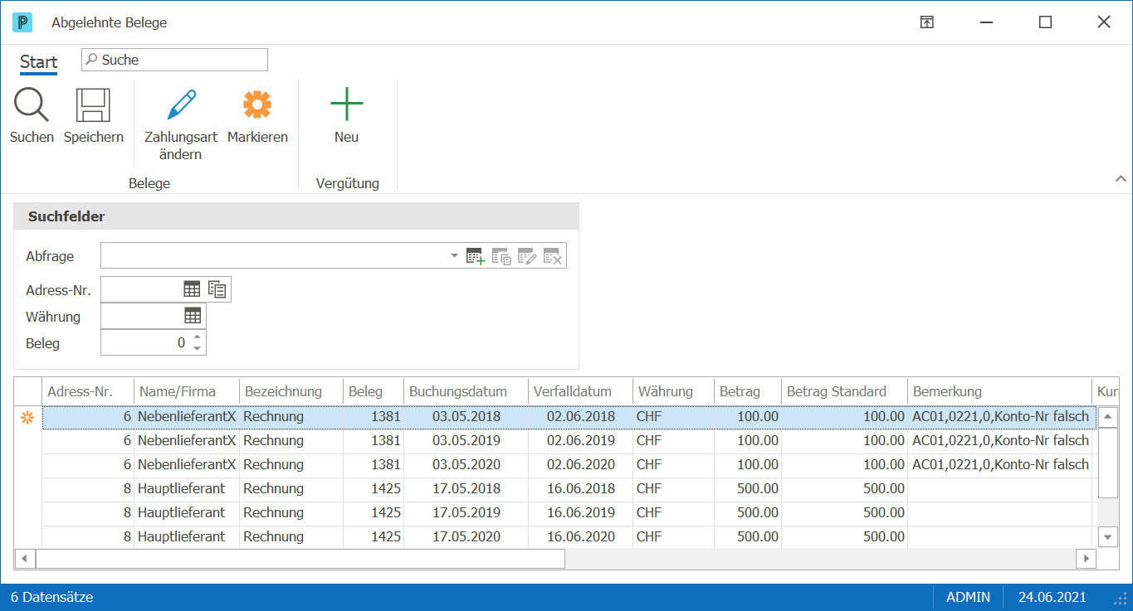Click the app logo in title bar
1133x611 pixels.
coord(22,22)
